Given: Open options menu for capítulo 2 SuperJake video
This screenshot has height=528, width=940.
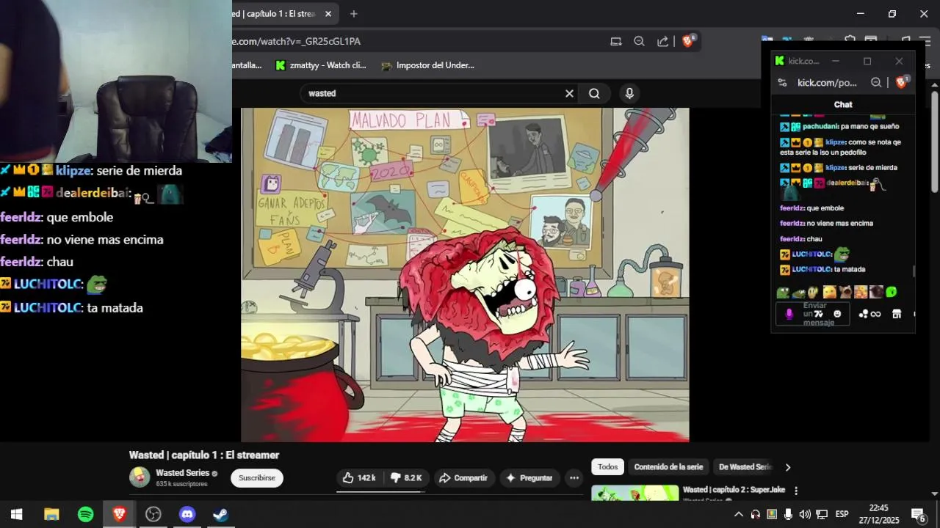Looking at the screenshot, I should coord(795,491).
